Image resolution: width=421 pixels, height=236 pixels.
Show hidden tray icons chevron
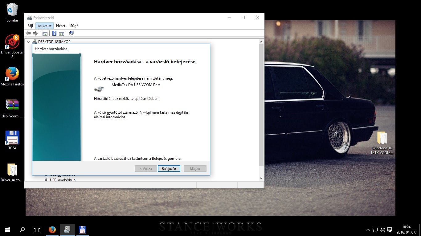[x=368, y=230]
